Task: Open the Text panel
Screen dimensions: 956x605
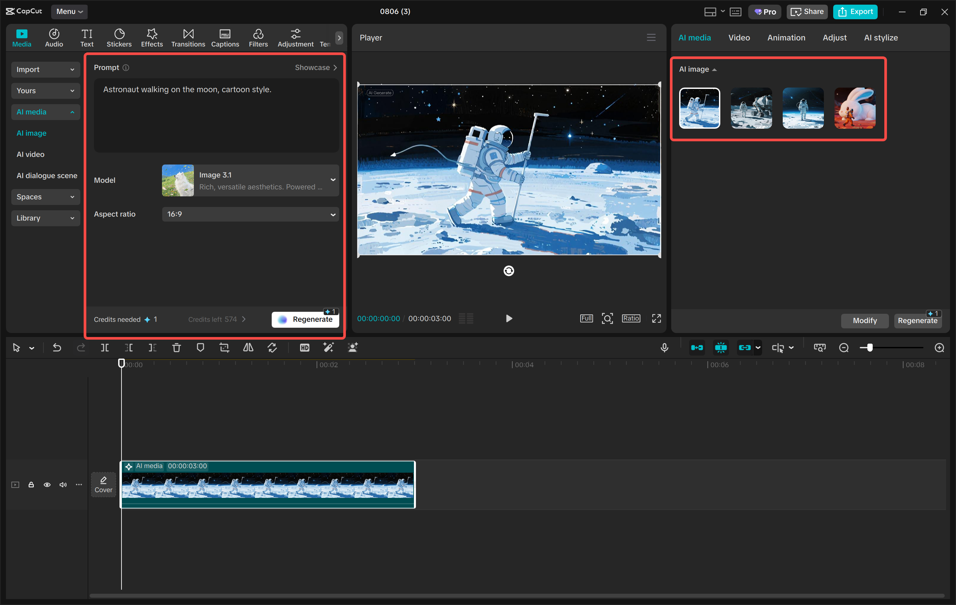Action: pos(87,38)
